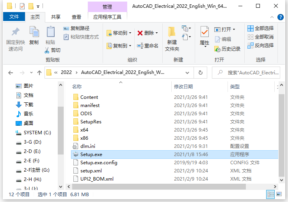
Task: Click the Pin to Quick Access icon
Action: [16, 32]
